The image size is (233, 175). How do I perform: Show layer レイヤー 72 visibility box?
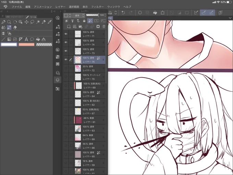click(66, 68)
